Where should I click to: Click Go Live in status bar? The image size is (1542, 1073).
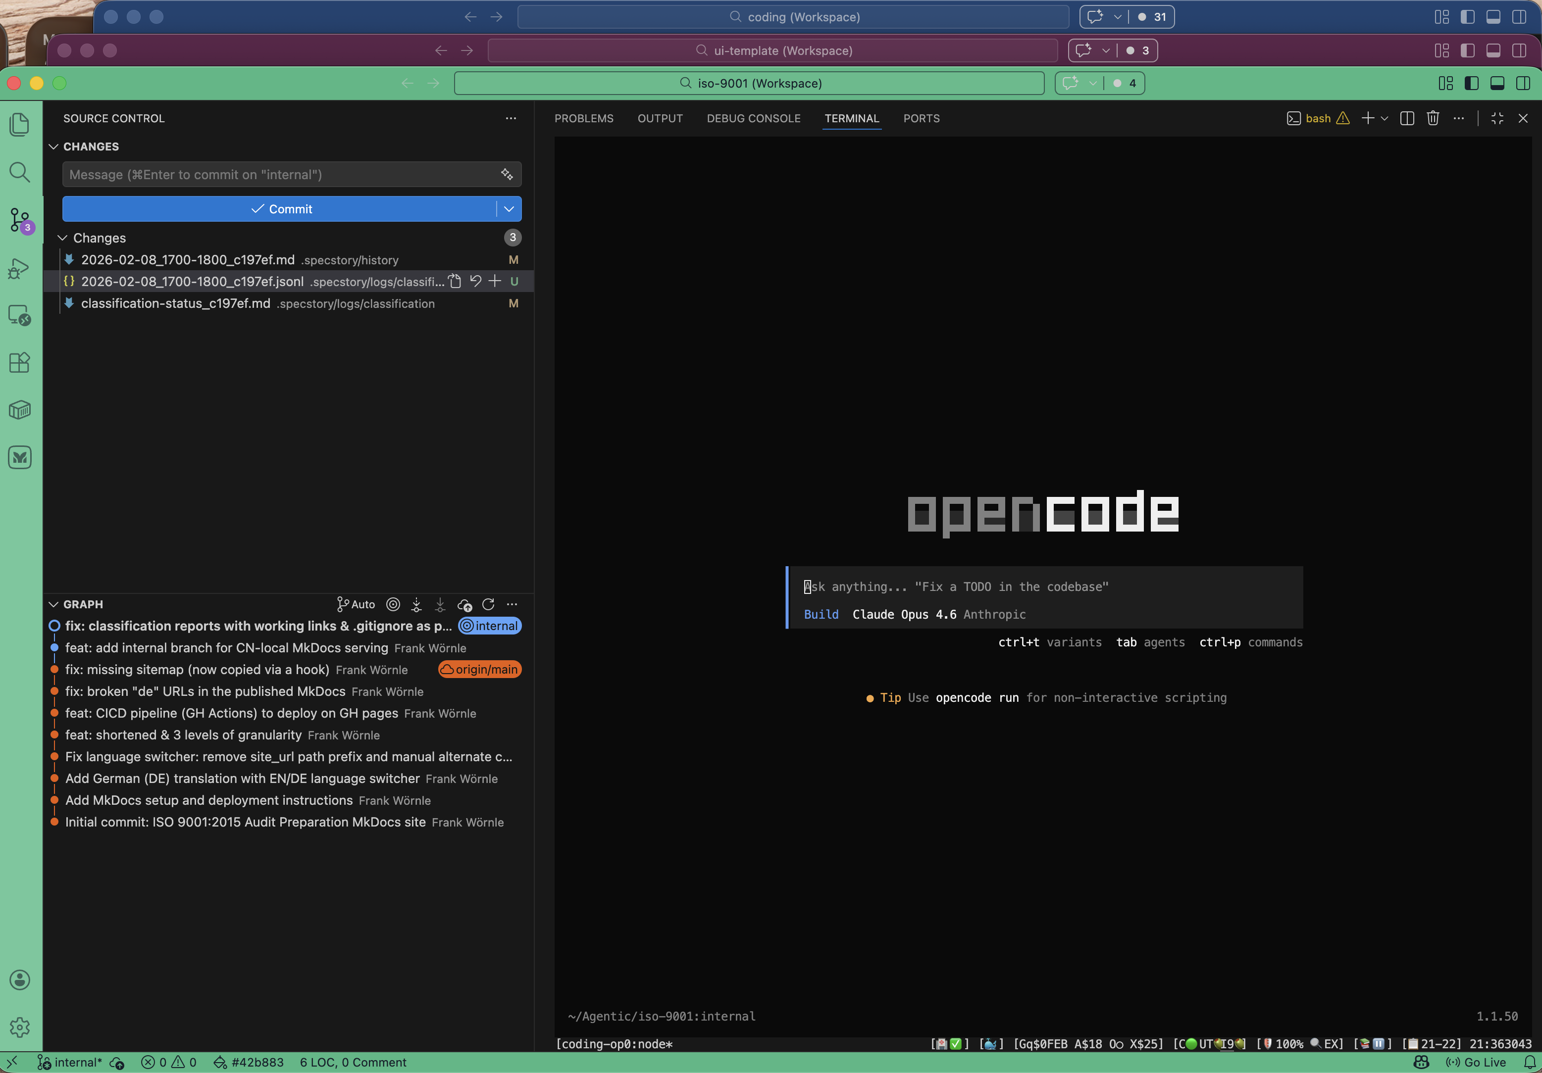coord(1476,1062)
